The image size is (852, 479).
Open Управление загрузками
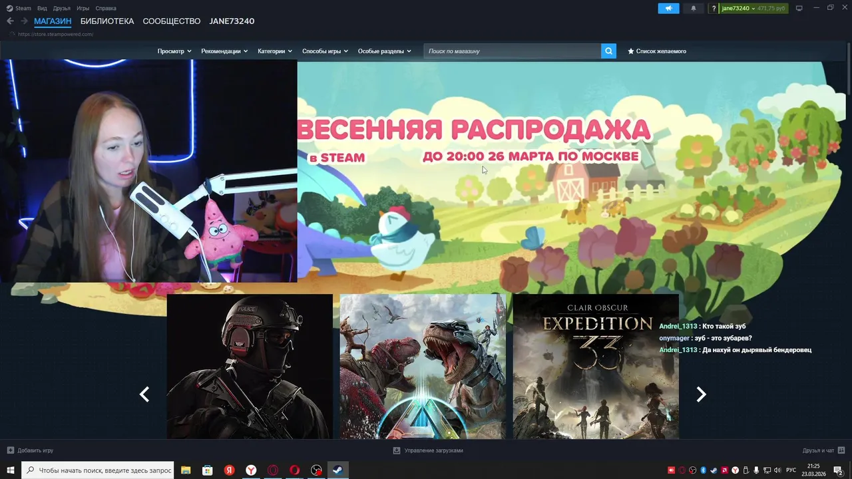pos(428,450)
